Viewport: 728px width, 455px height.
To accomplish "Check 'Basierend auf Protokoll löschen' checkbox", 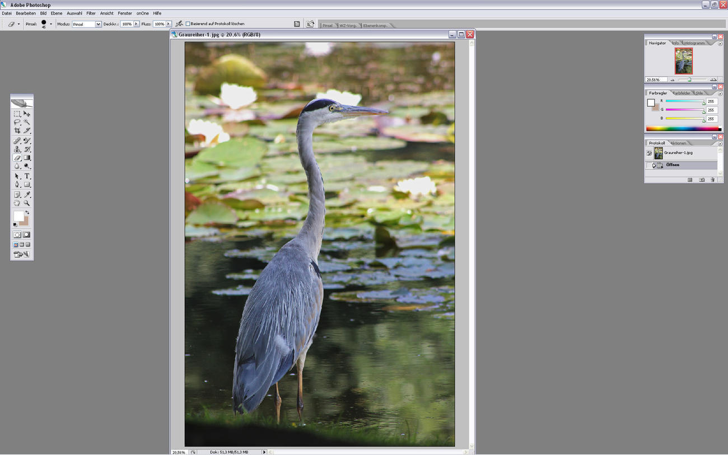I will coord(188,24).
